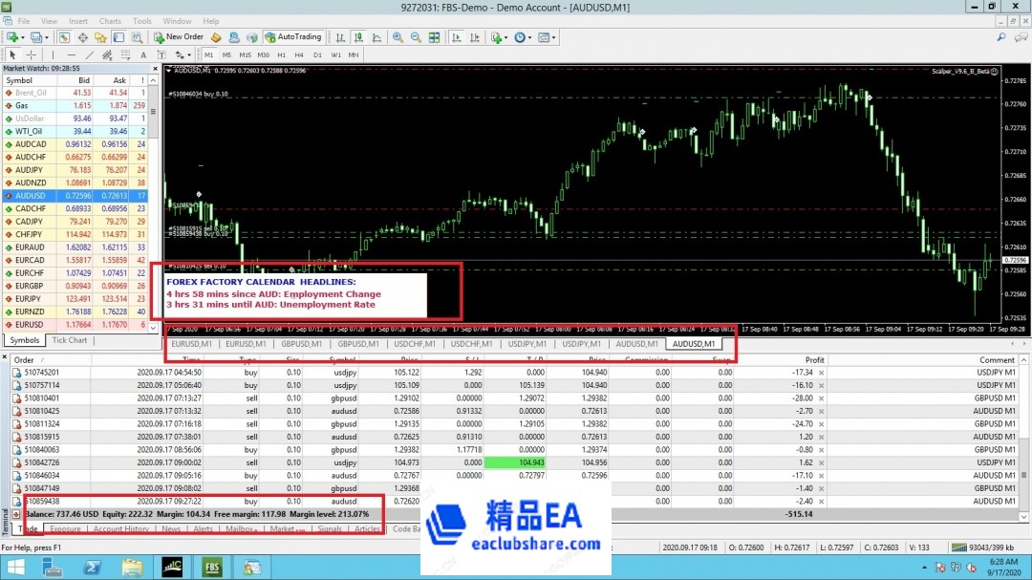The height and width of the screenshot is (580, 1032).
Task: Close the Market Watch panel
Action: point(156,69)
